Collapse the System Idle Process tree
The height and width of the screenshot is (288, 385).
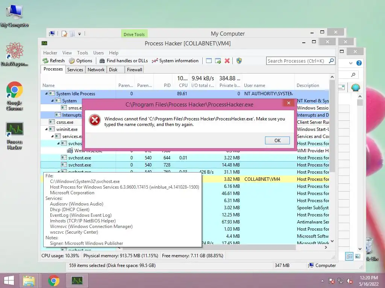[x=46, y=93]
